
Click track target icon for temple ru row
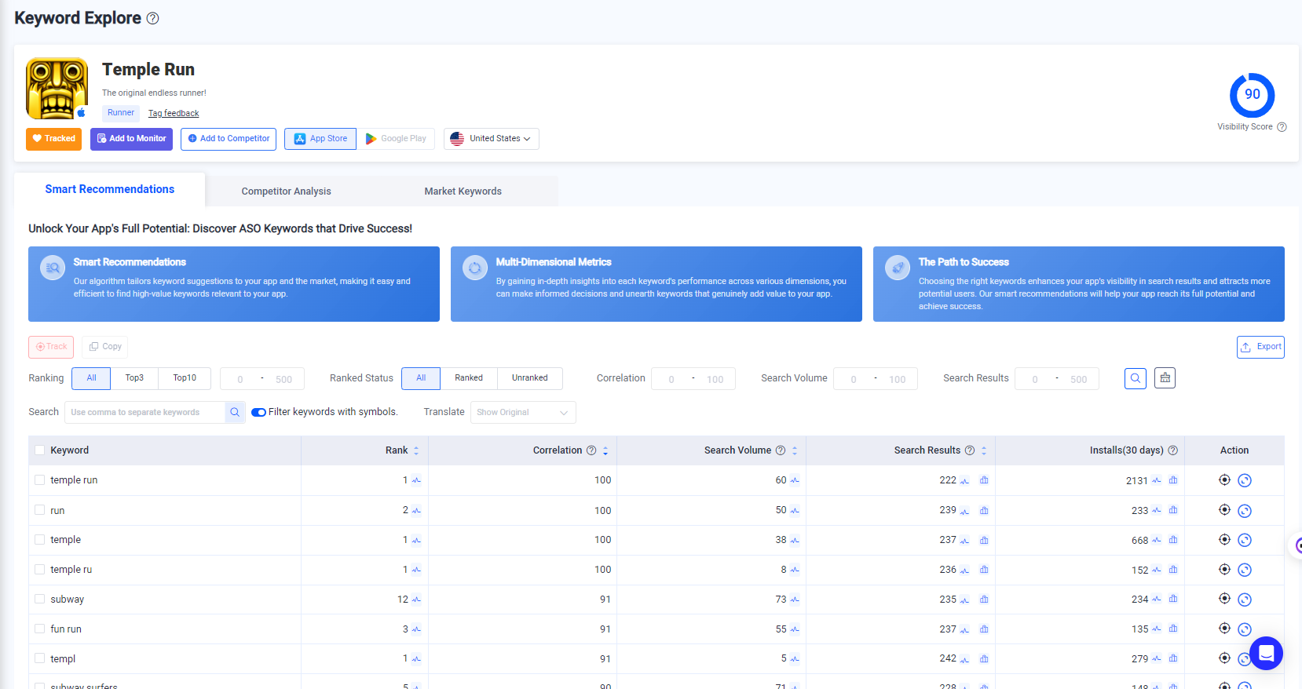(1224, 569)
